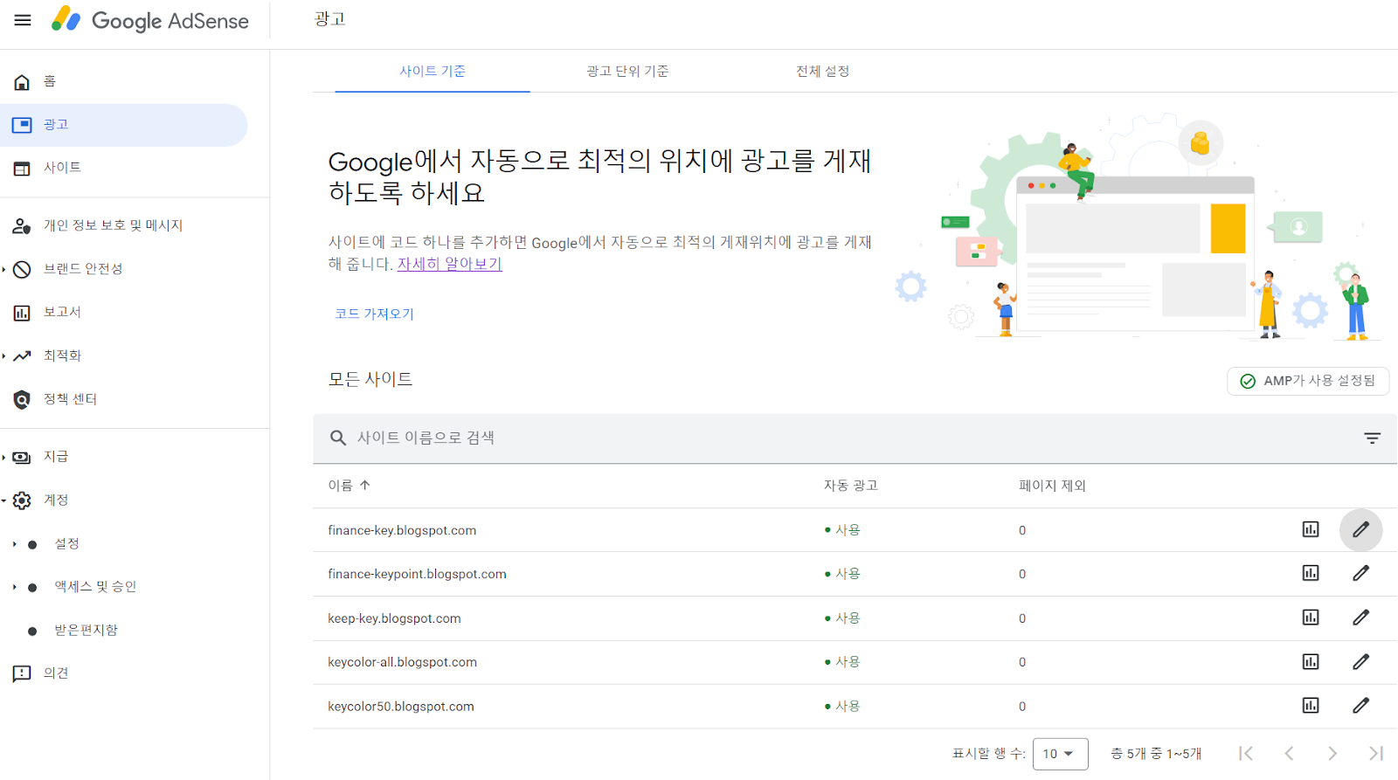
Task: Edit finance-keypoint.blogspot.com with pencil icon
Action: (1361, 573)
